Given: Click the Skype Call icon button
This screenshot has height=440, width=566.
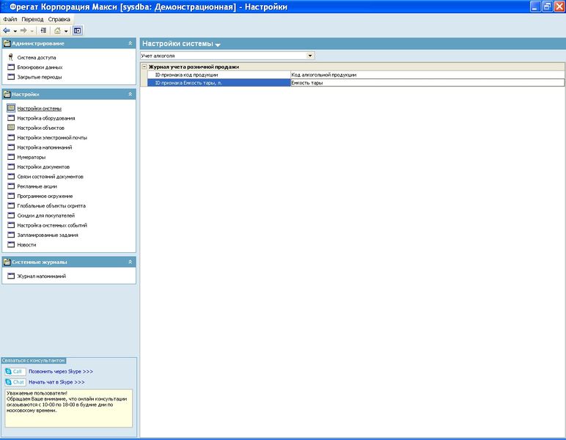Looking at the screenshot, I should [x=15, y=371].
